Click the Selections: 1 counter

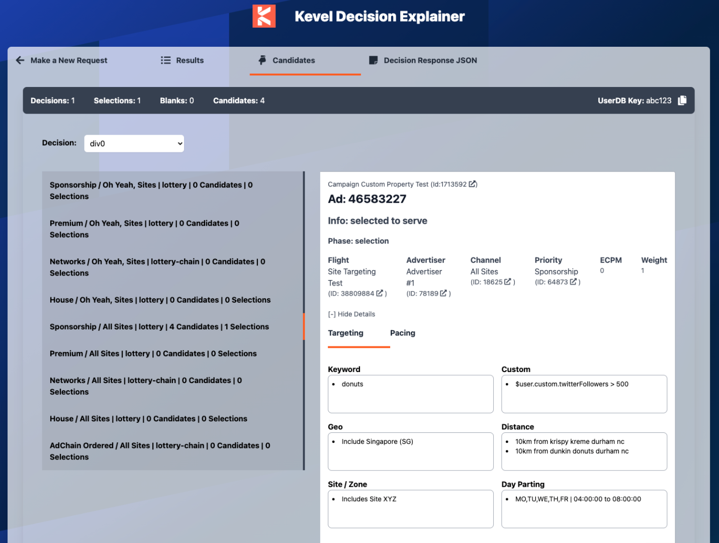coord(117,101)
